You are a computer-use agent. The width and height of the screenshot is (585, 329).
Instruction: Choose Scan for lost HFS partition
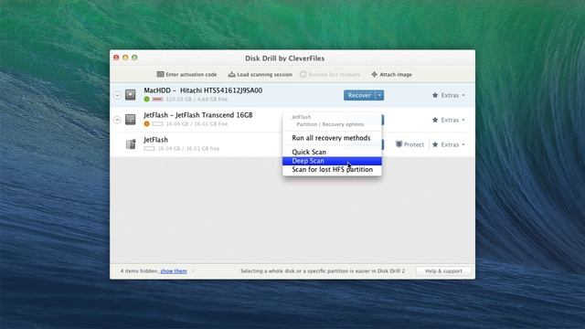coord(332,169)
